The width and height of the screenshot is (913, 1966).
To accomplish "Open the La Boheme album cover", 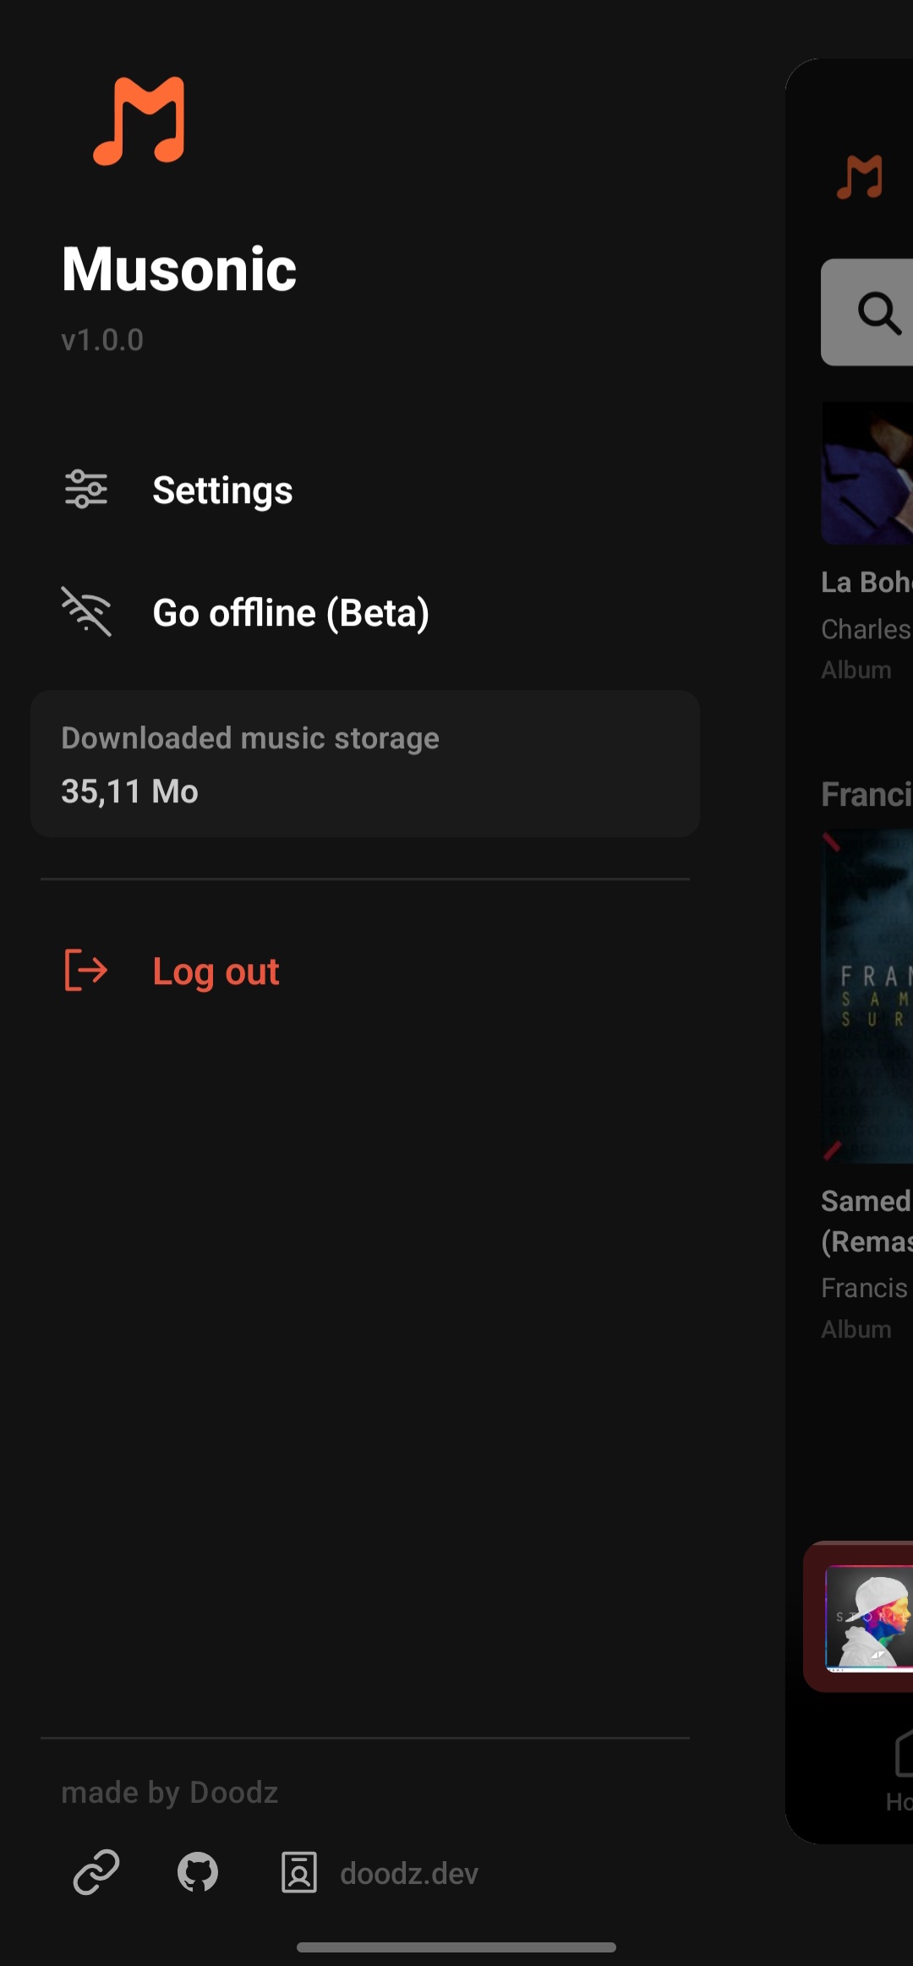I will [x=867, y=473].
